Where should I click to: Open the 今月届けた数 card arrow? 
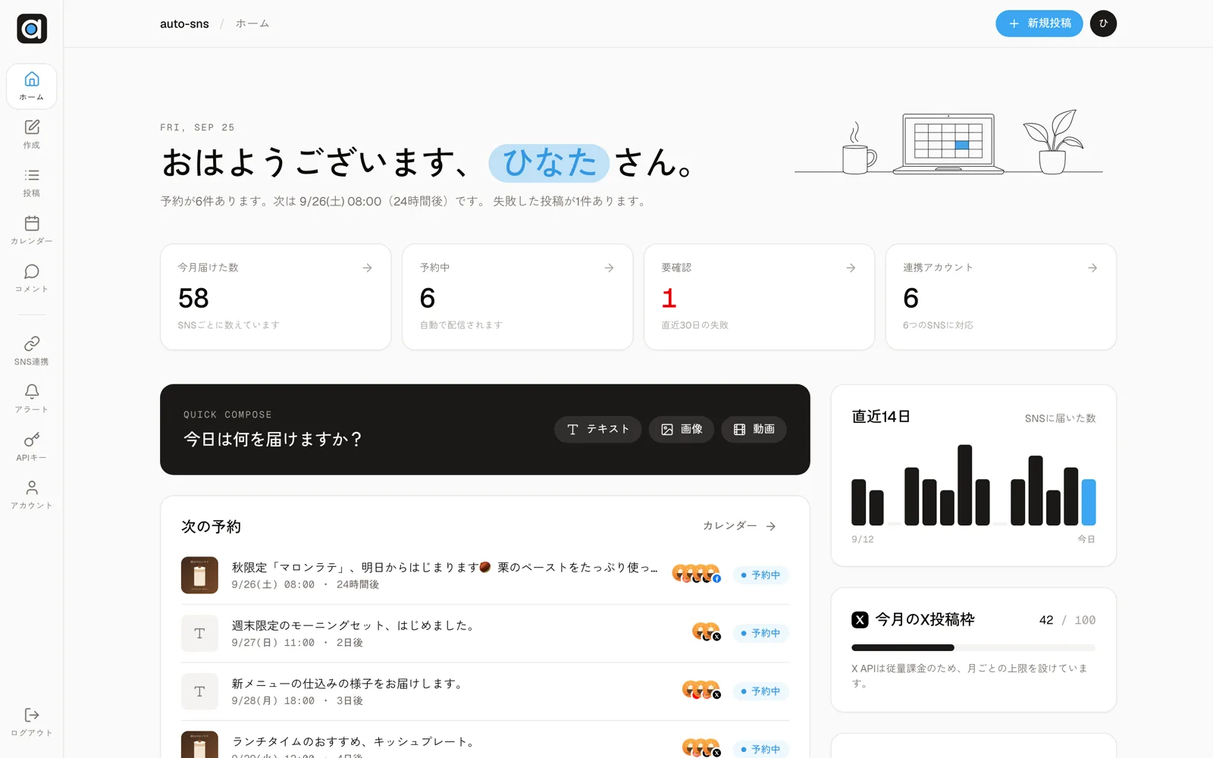coord(367,268)
